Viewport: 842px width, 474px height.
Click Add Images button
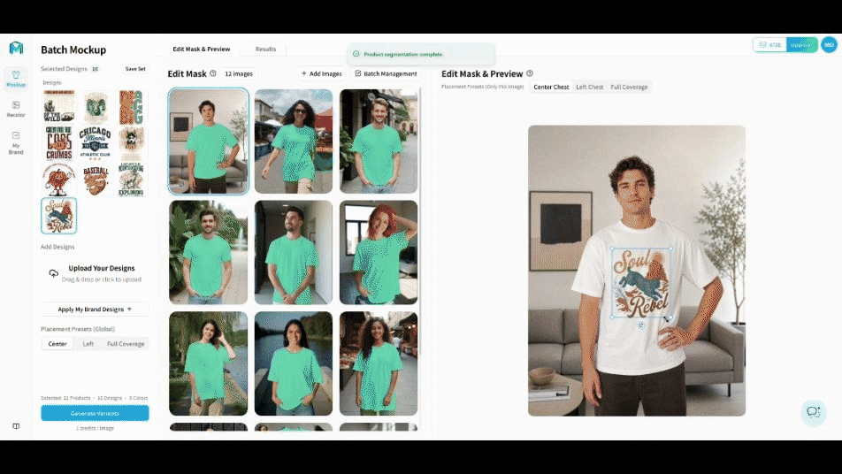click(x=321, y=73)
